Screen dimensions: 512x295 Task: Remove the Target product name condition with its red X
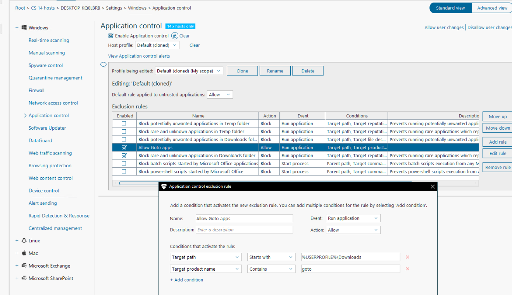(x=407, y=269)
